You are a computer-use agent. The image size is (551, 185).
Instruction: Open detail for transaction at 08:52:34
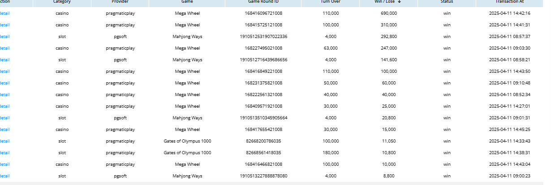(x=4, y=95)
